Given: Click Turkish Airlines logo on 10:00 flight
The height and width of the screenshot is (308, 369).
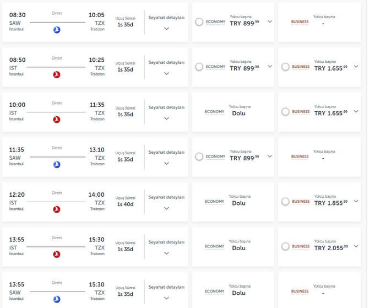Looking at the screenshot, I should [56, 119].
